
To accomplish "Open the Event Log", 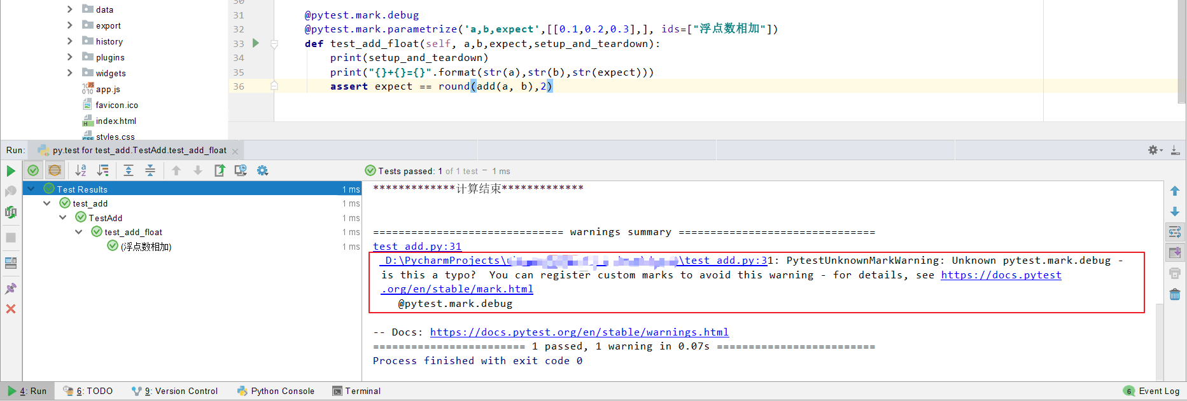I will pos(1152,391).
